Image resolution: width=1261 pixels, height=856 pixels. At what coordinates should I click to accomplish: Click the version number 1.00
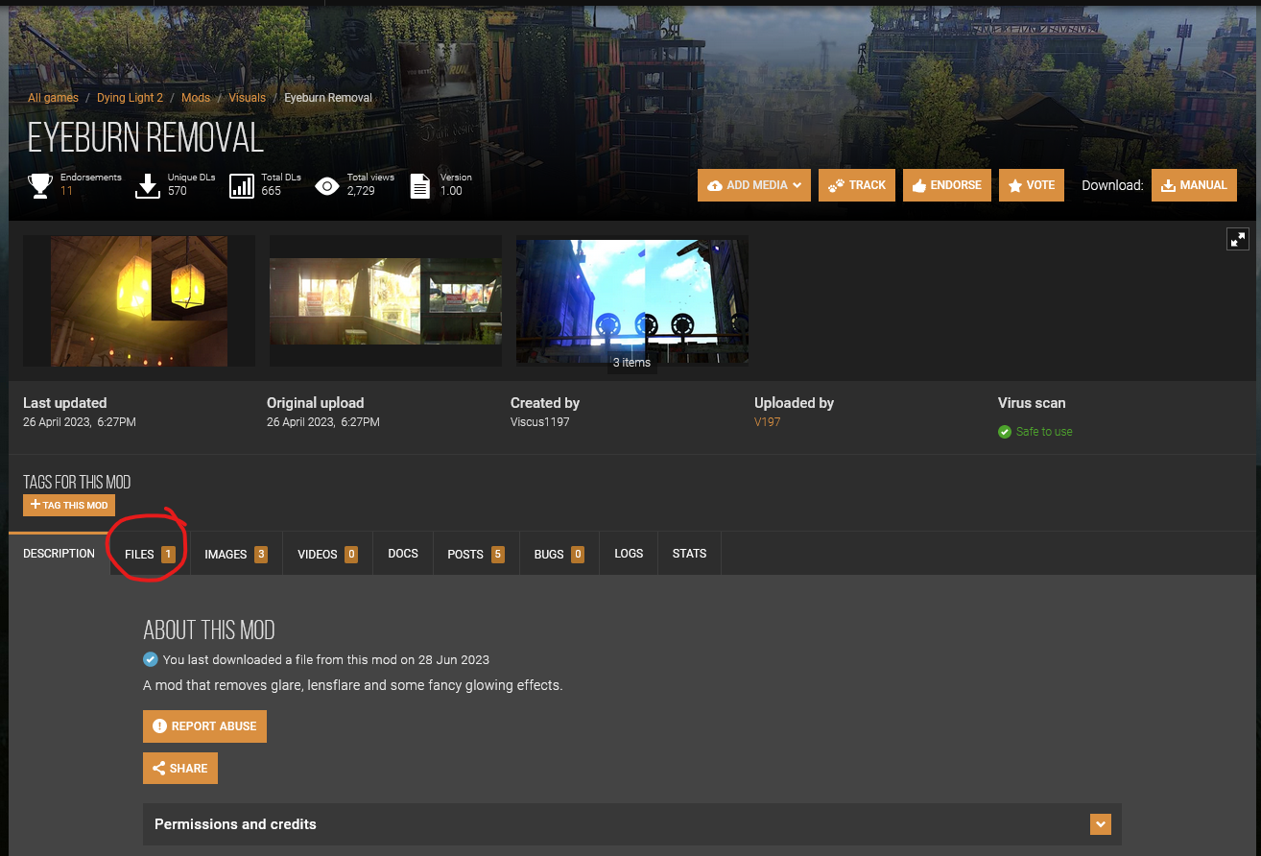coord(451,191)
